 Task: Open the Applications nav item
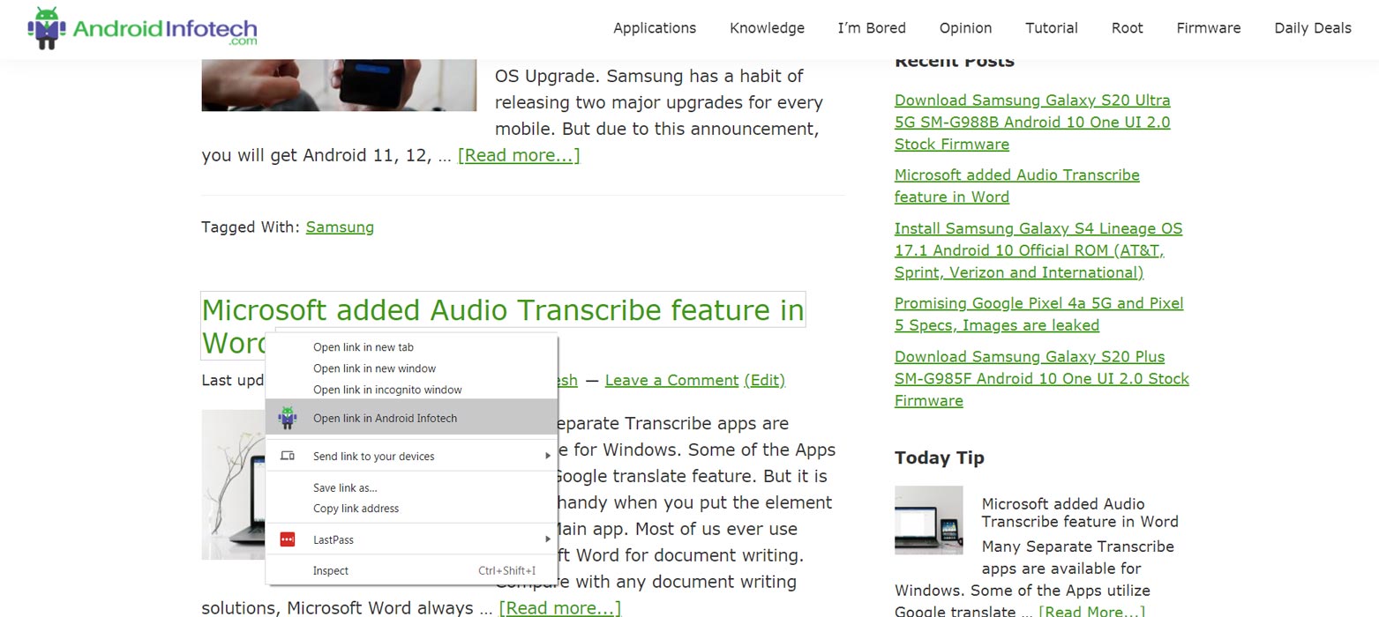pos(655,28)
